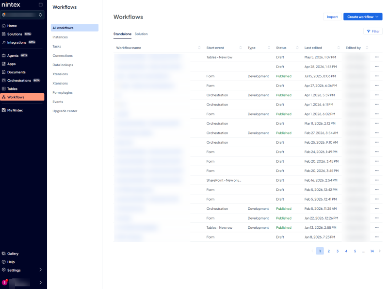Go to page 3
Image resolution: width=388 pixels, height=289 pixels.
[337, 251]
